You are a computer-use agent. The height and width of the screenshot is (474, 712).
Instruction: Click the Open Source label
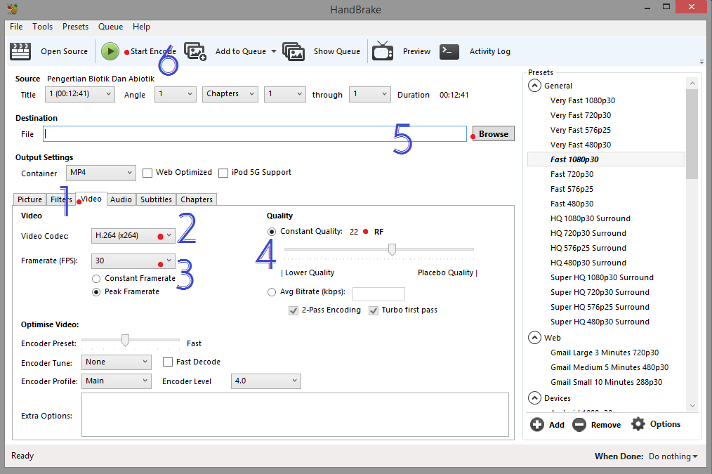pos(64,51)
